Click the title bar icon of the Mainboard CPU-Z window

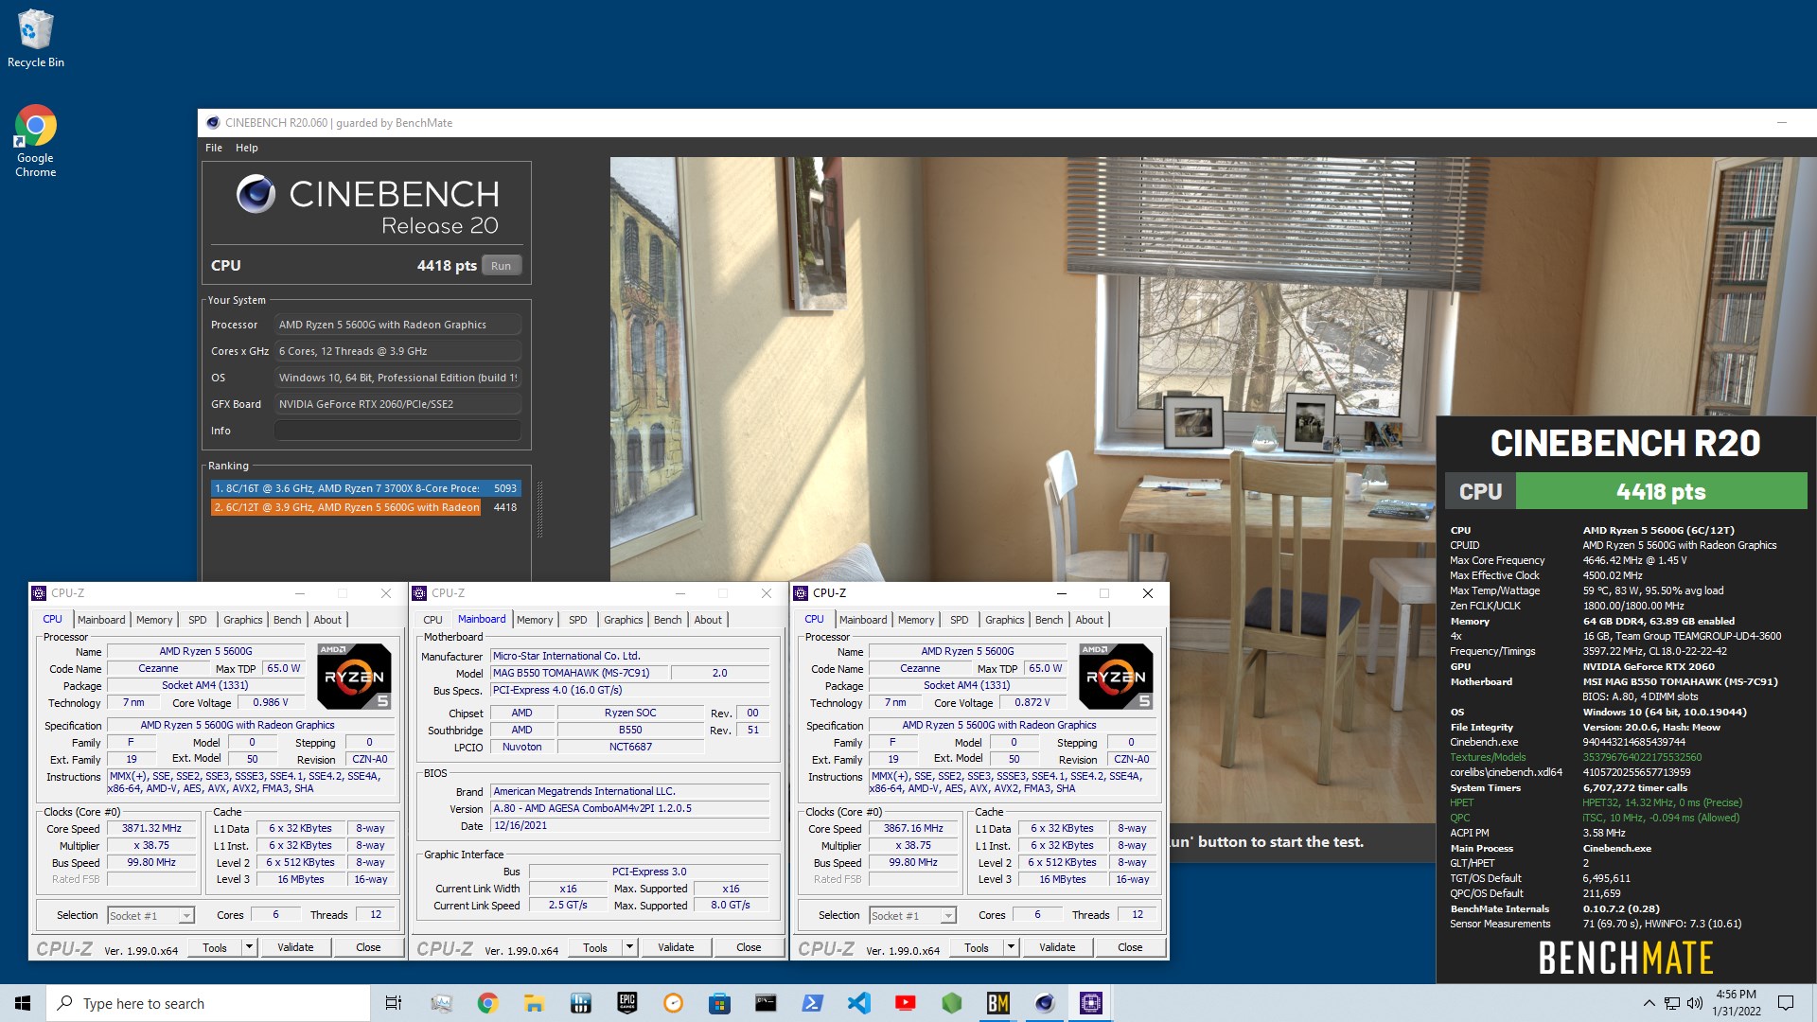coord(419,593)
